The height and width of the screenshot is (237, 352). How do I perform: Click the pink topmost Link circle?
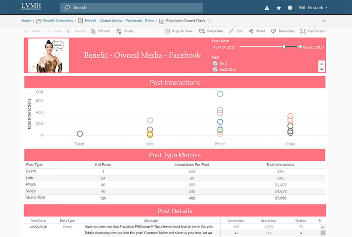point(150,120)
